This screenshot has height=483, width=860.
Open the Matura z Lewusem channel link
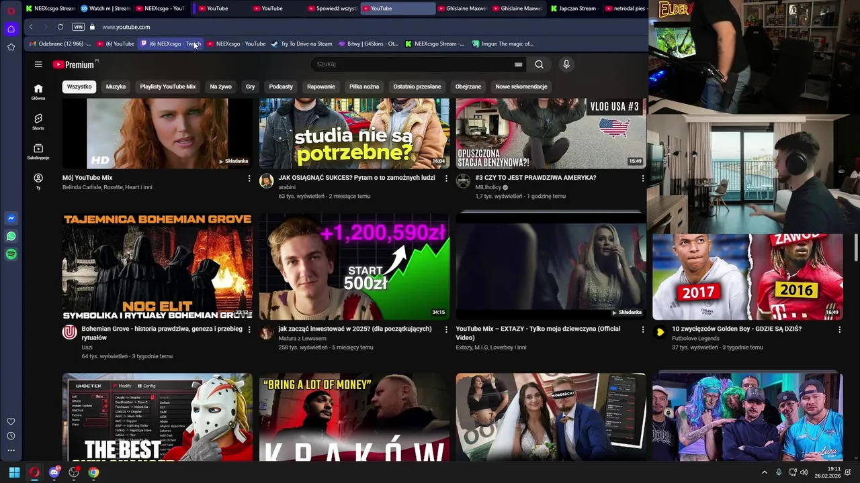click(302, 338)
